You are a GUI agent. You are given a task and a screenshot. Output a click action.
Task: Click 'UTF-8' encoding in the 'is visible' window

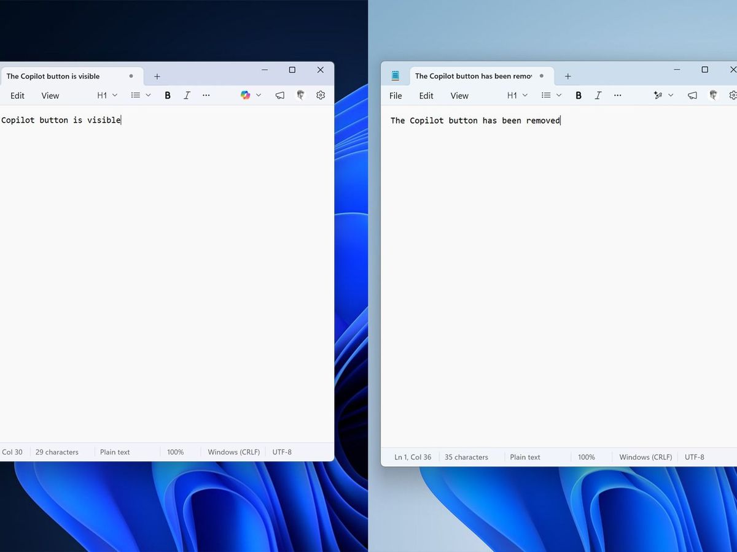(x=282, y=452)
